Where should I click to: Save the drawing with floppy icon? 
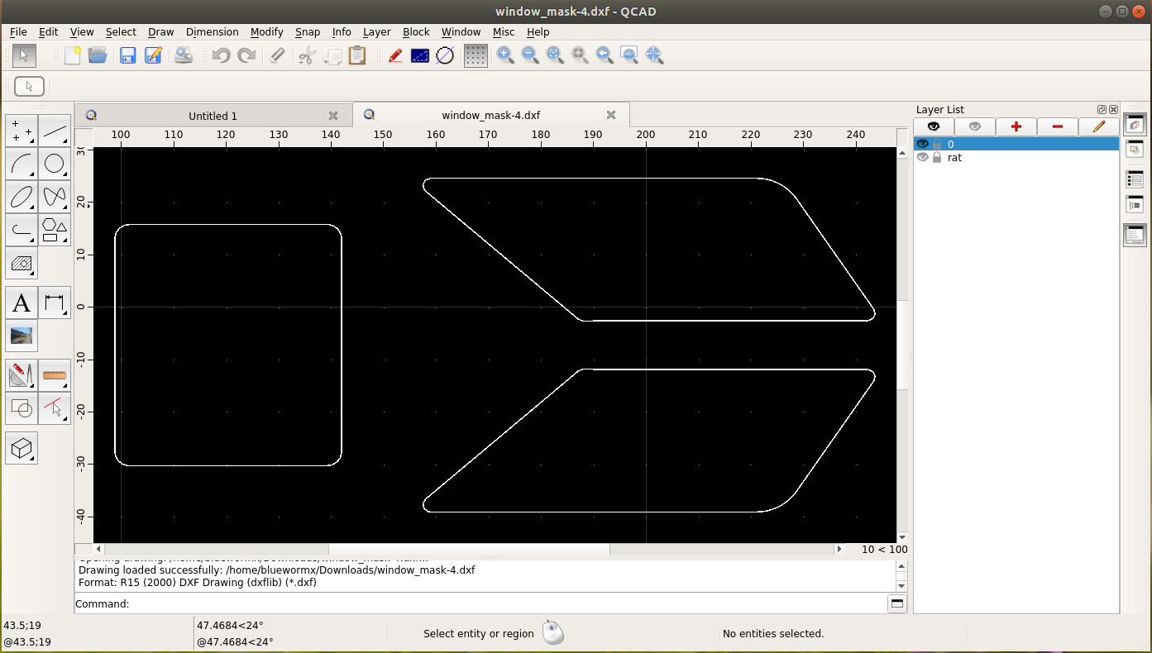(x=127, y=55)
